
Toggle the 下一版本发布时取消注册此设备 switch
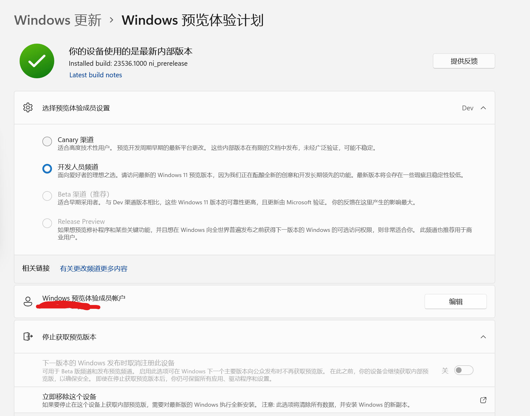click(x=464, y=370)
